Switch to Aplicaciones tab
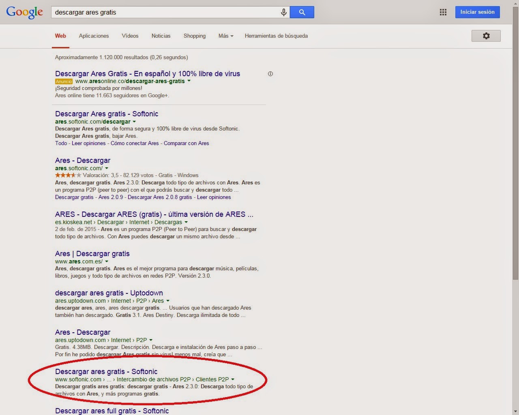This screenshot has height=415, width=519. [94, 36]
